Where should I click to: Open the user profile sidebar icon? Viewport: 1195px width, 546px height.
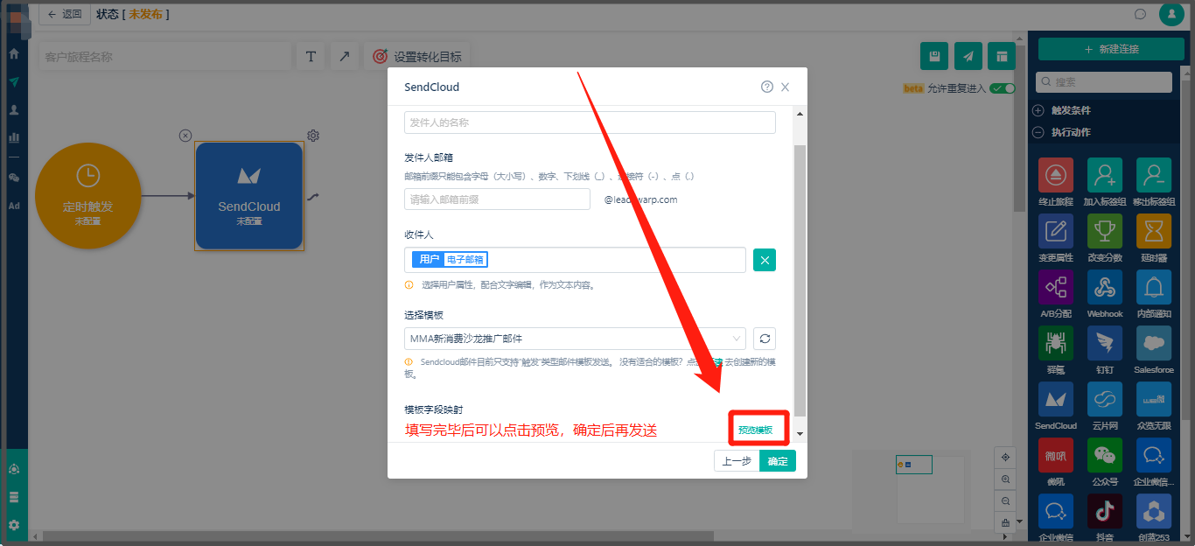tap(14, 110)
